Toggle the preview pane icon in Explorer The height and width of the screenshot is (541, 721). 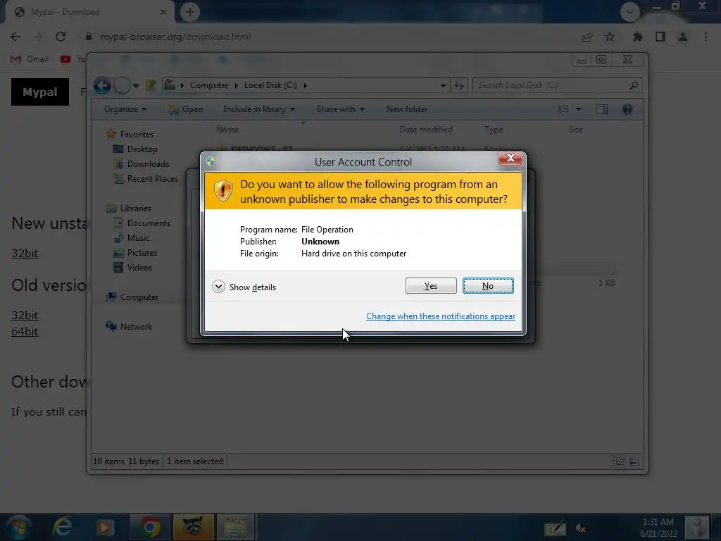(602, 109)
